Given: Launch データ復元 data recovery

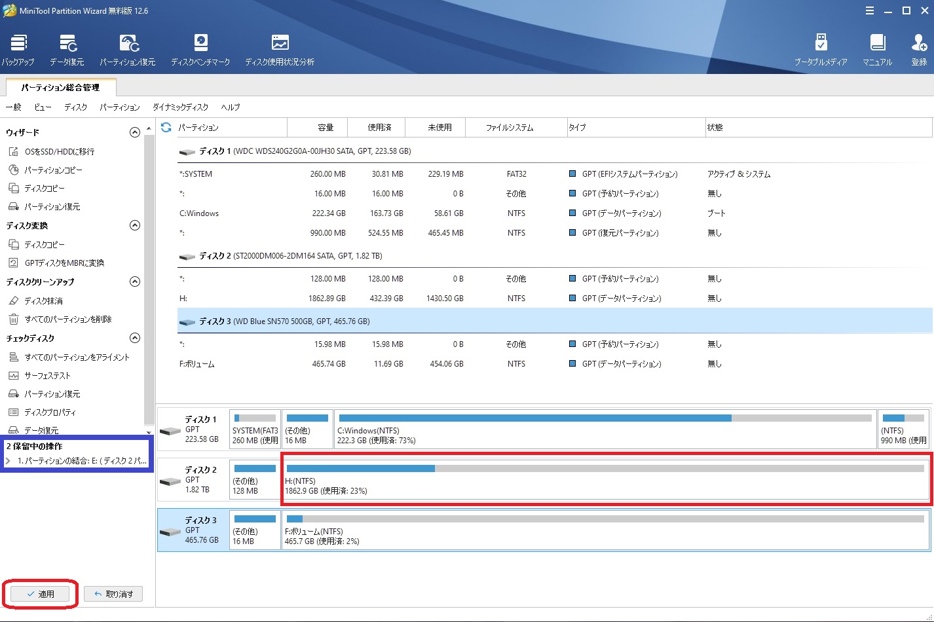Looking at the screenshot, I should click(x=67, y=50).
